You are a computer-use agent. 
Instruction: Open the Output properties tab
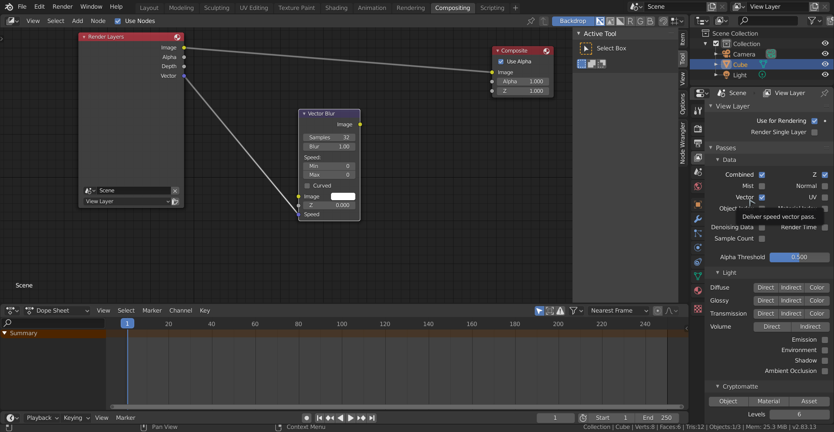tap(698, 143)
